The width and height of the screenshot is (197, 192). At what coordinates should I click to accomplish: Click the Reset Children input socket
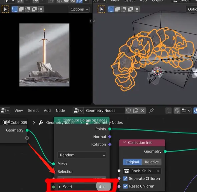click(x=119, y=186)
